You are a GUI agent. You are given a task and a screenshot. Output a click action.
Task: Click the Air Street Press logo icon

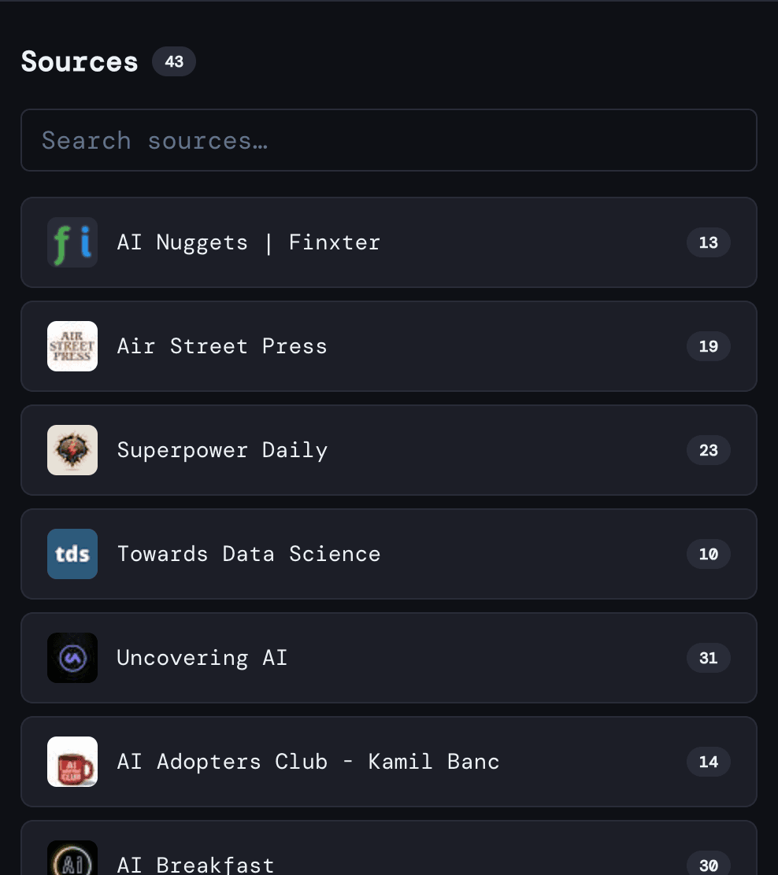[72, 346]
